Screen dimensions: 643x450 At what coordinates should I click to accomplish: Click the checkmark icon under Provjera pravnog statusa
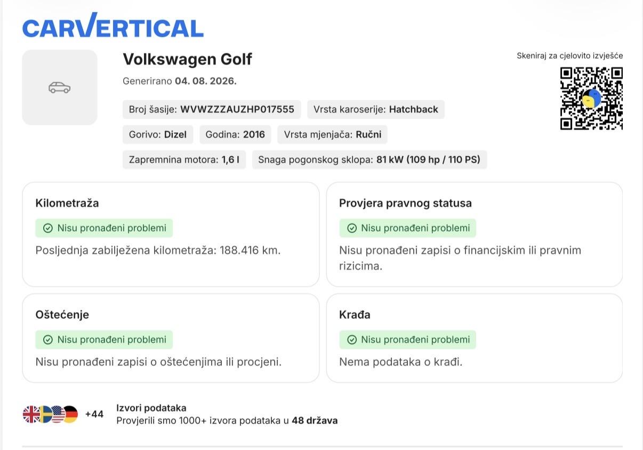pyautogui.click(x=351, y=228)
